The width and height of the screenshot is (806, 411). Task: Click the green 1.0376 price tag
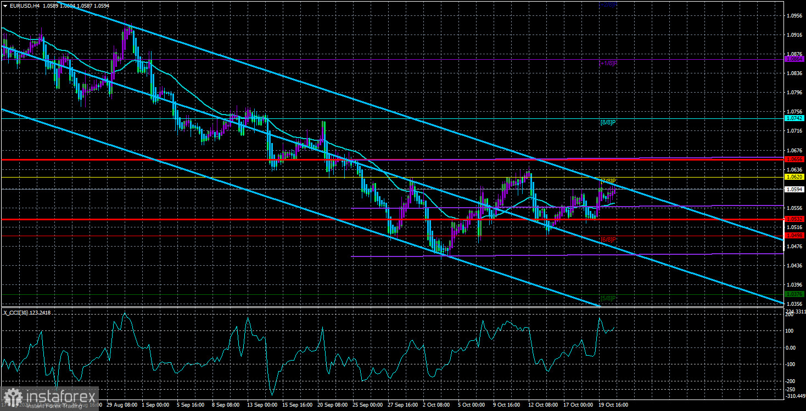(x=794, y=294)
